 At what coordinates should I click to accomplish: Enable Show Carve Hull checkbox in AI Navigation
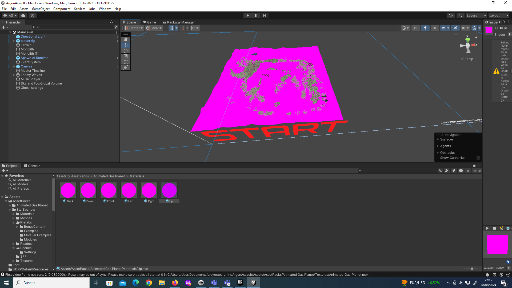pos(478,158)
